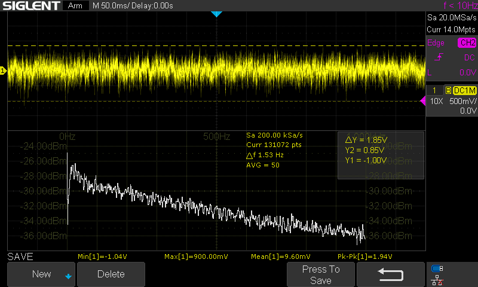
Task: Click the Arm trigger status indicator
Action: [75, 5]
